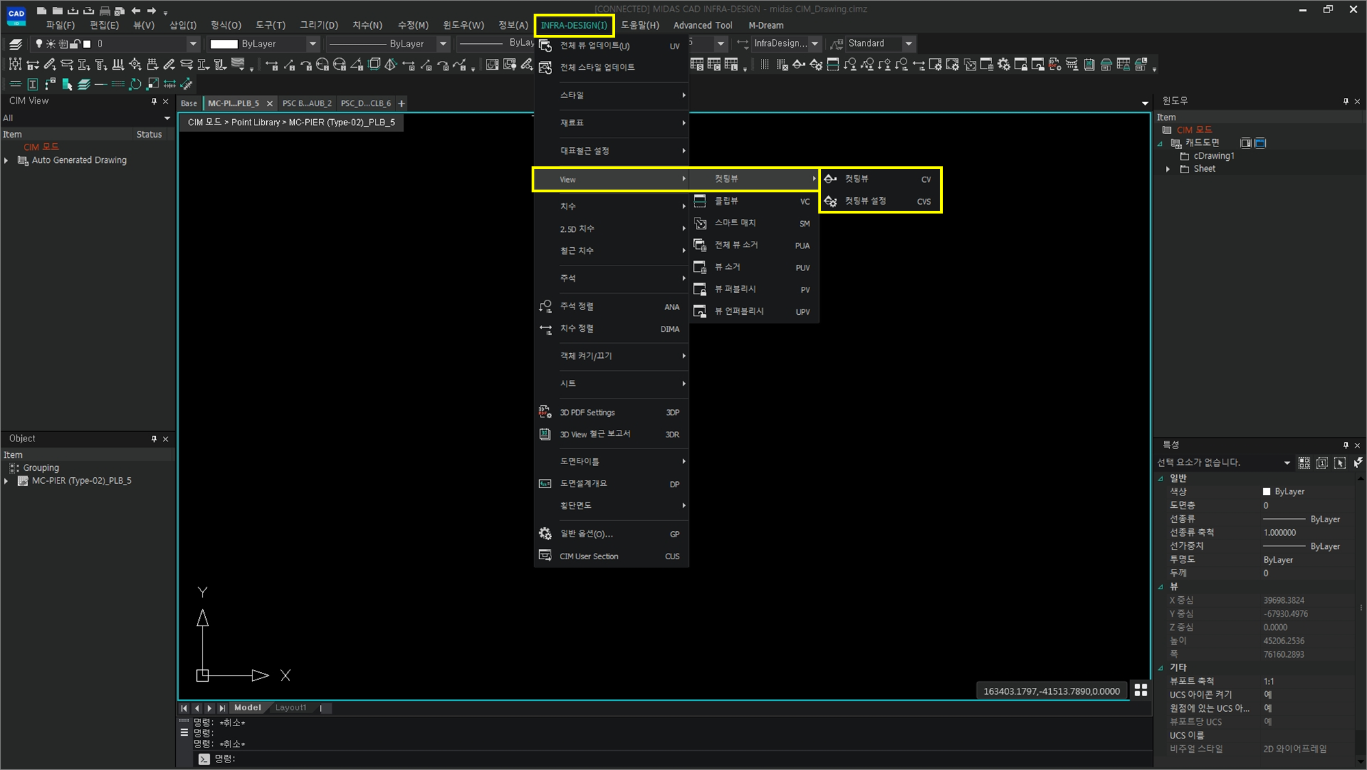Choose 클립뷰 (VC) from the View submenu
The image size is (1367, 770).
tap(753, 201)
